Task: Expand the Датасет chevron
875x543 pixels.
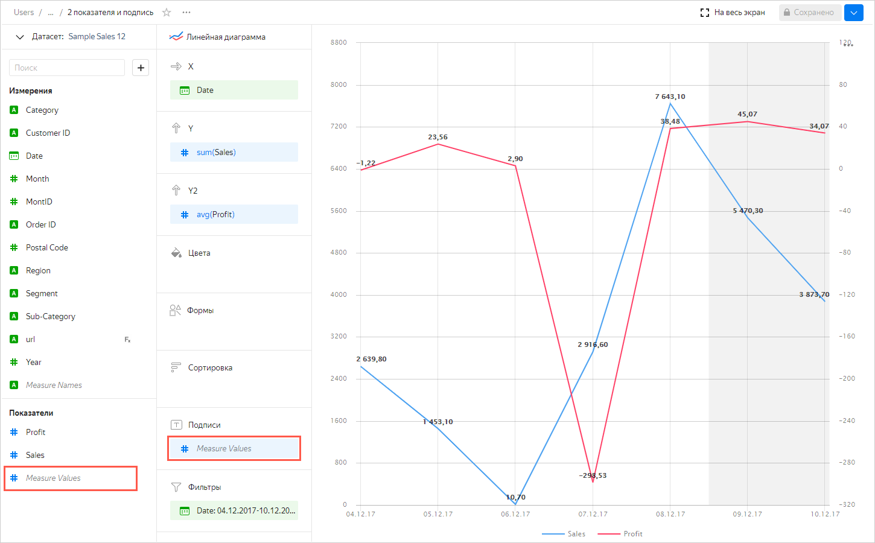Action: (20, 37)
